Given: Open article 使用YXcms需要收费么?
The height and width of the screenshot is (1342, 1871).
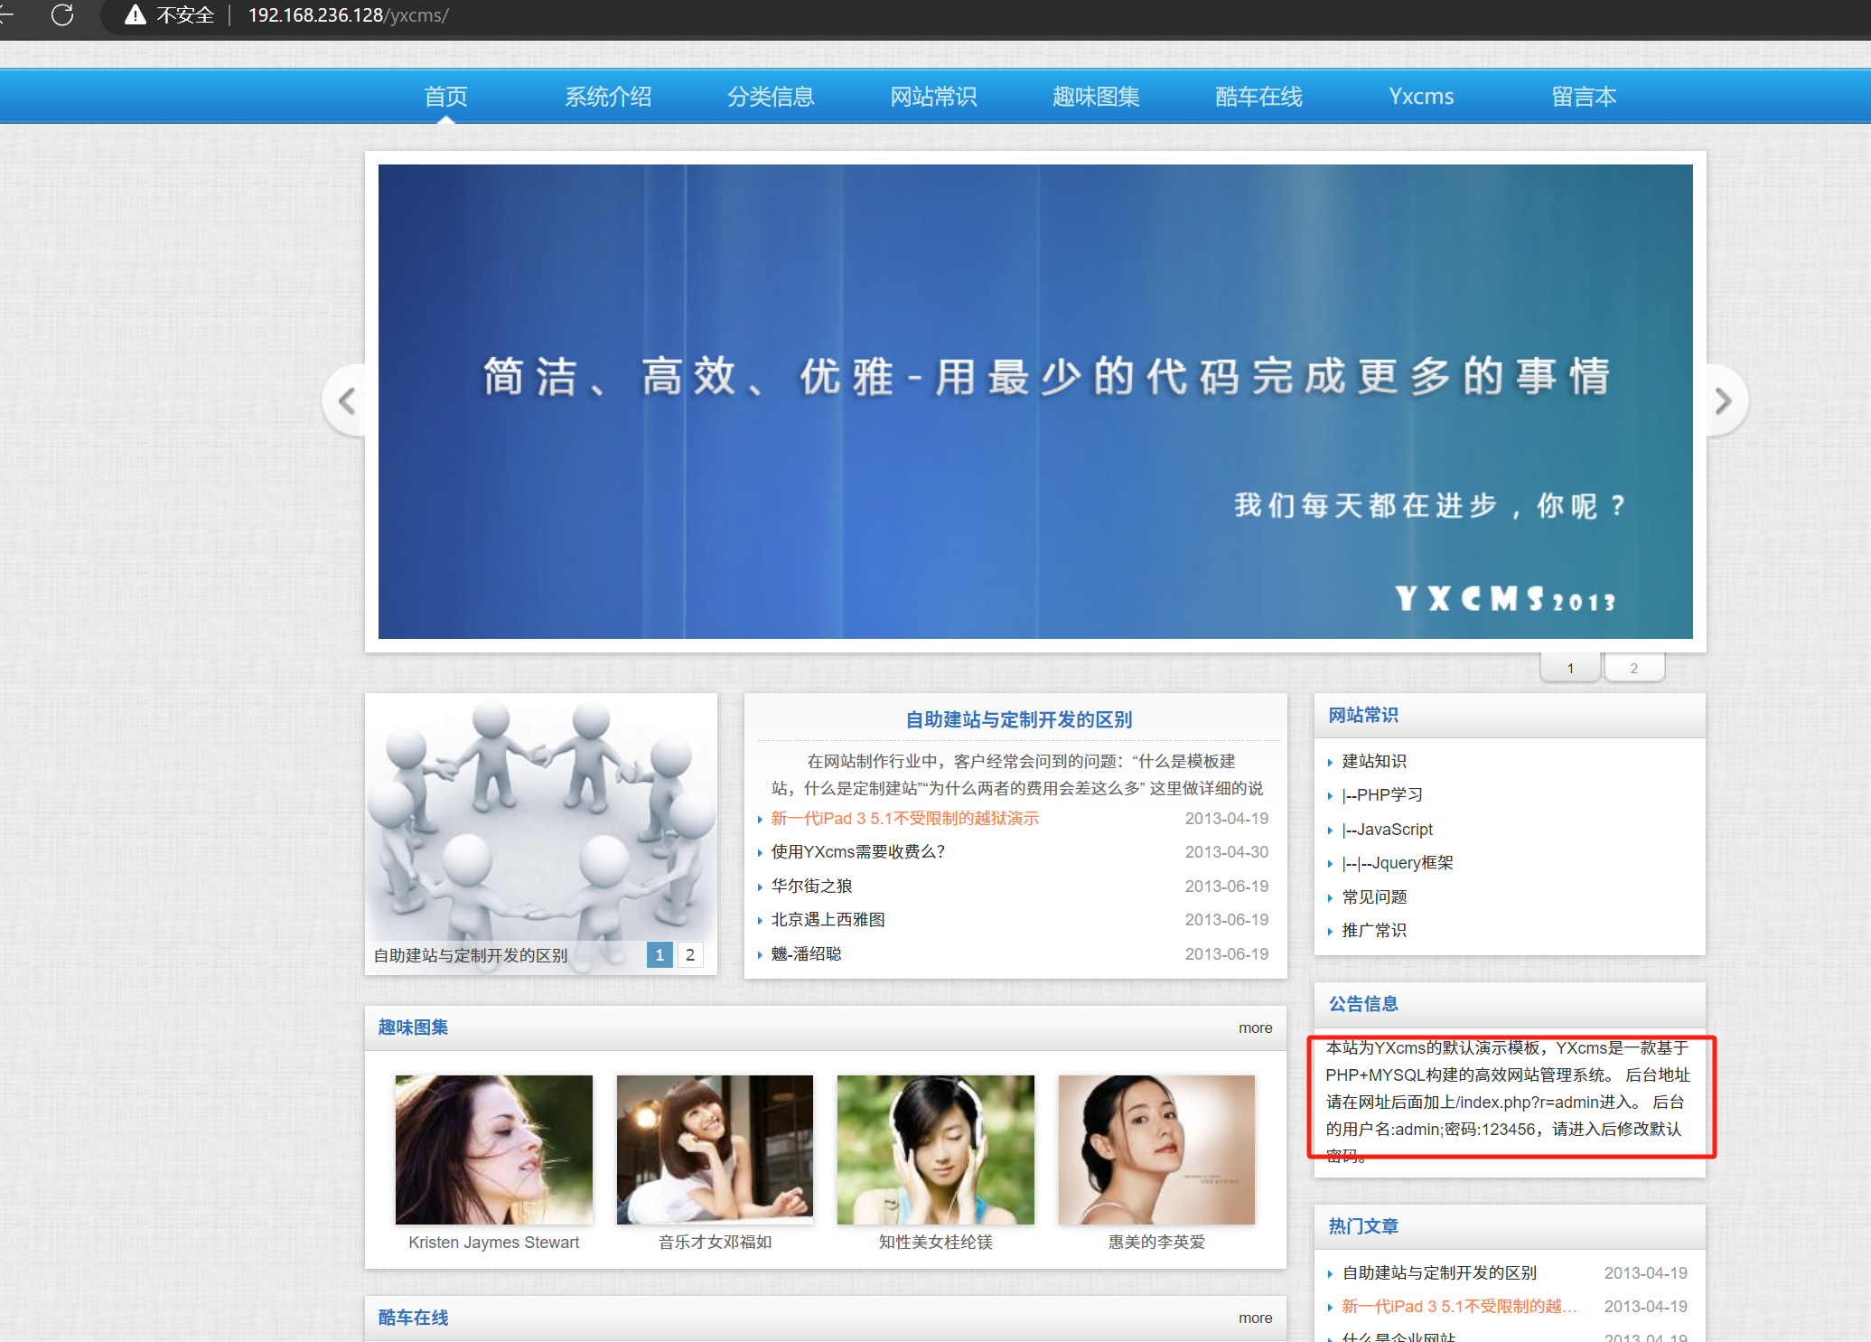Looking at the screenshot, I should coord(857,852).
